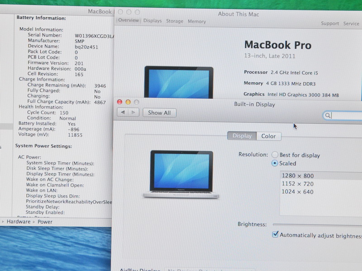Select the Display tab in Built-in Display
Viewport: 362px width, 271px height.
pos(242,136)
